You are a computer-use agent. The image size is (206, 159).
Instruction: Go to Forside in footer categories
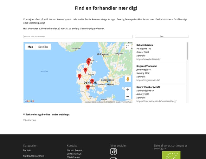27,150
